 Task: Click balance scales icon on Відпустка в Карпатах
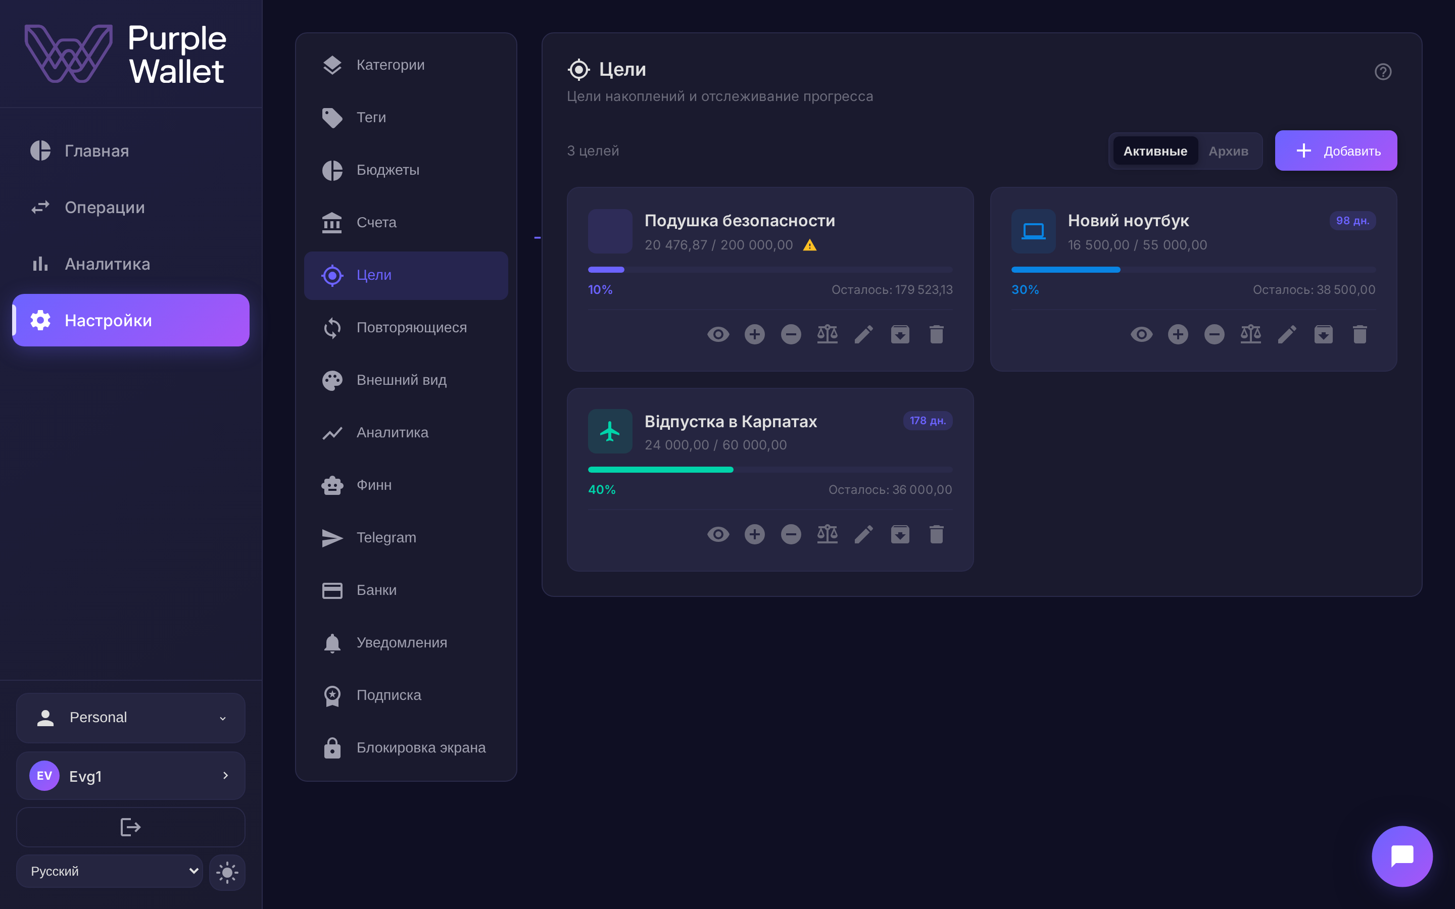point(828,534)
